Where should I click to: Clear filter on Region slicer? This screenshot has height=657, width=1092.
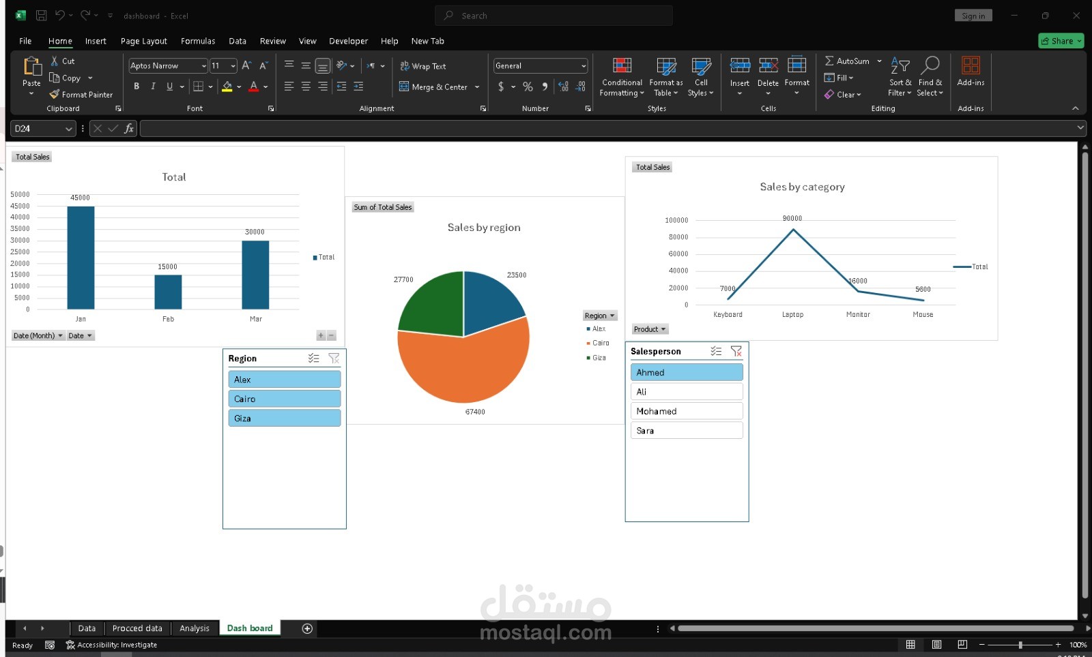[334, 358]
